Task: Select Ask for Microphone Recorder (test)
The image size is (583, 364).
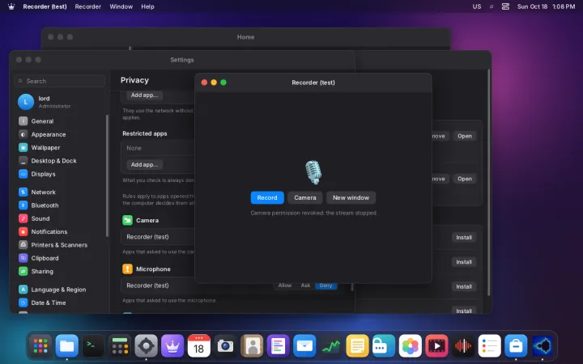Action: click(305, 286)
